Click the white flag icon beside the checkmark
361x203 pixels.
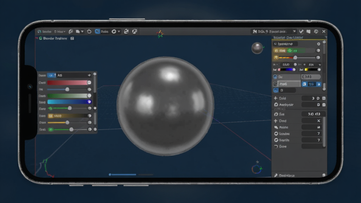tap(308, 31)
